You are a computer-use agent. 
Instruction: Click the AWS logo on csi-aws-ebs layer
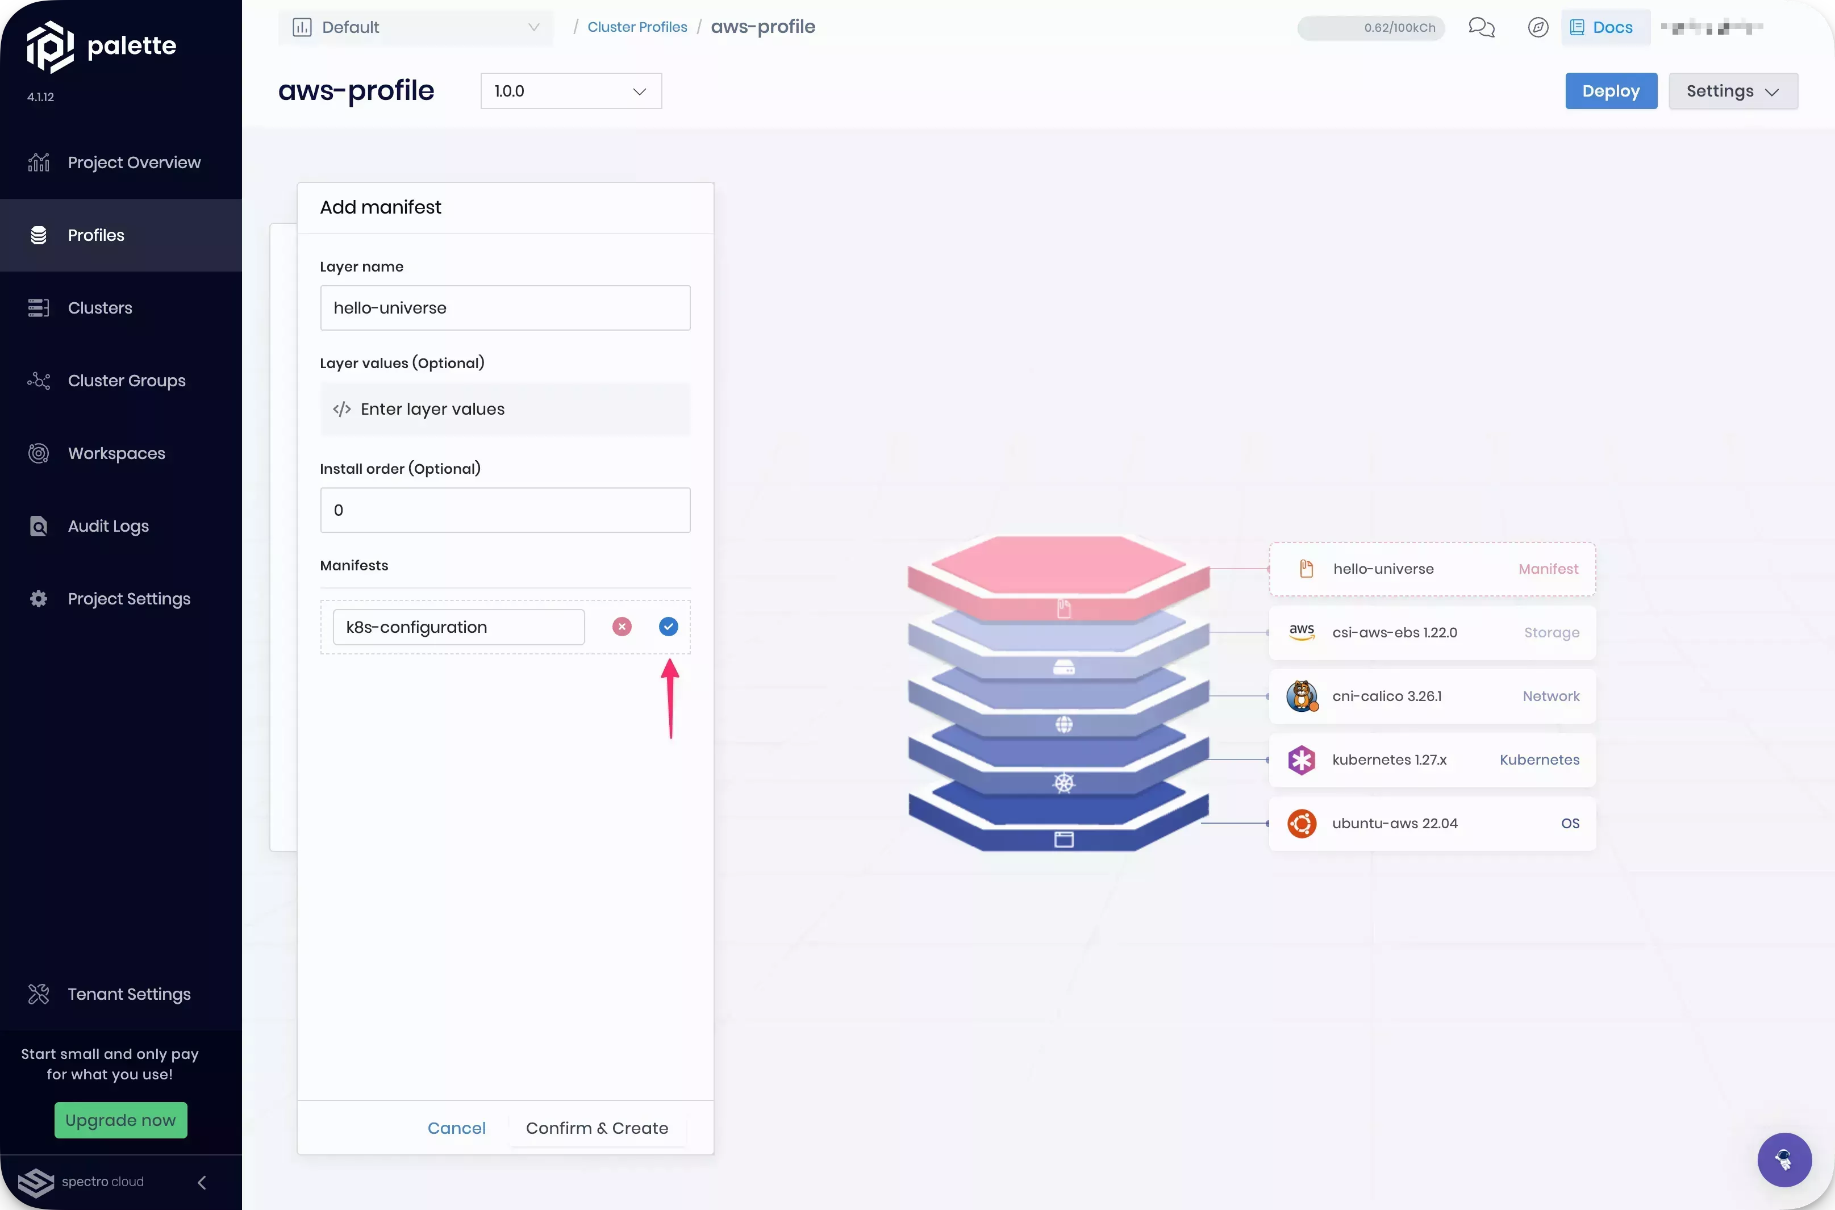tap(1302, 632)
